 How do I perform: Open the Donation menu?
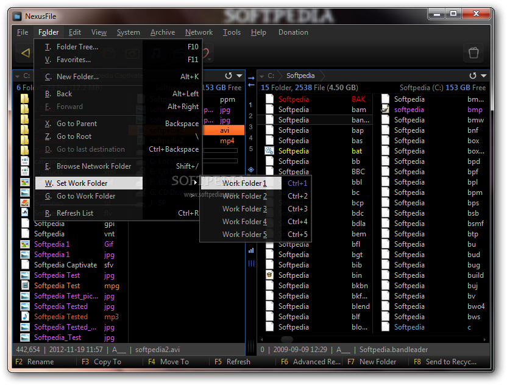pyautogui.click(x=293, y=32)
